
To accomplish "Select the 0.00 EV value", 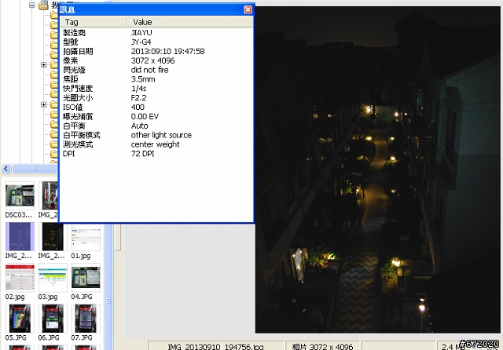I will [x=145, y=116].
